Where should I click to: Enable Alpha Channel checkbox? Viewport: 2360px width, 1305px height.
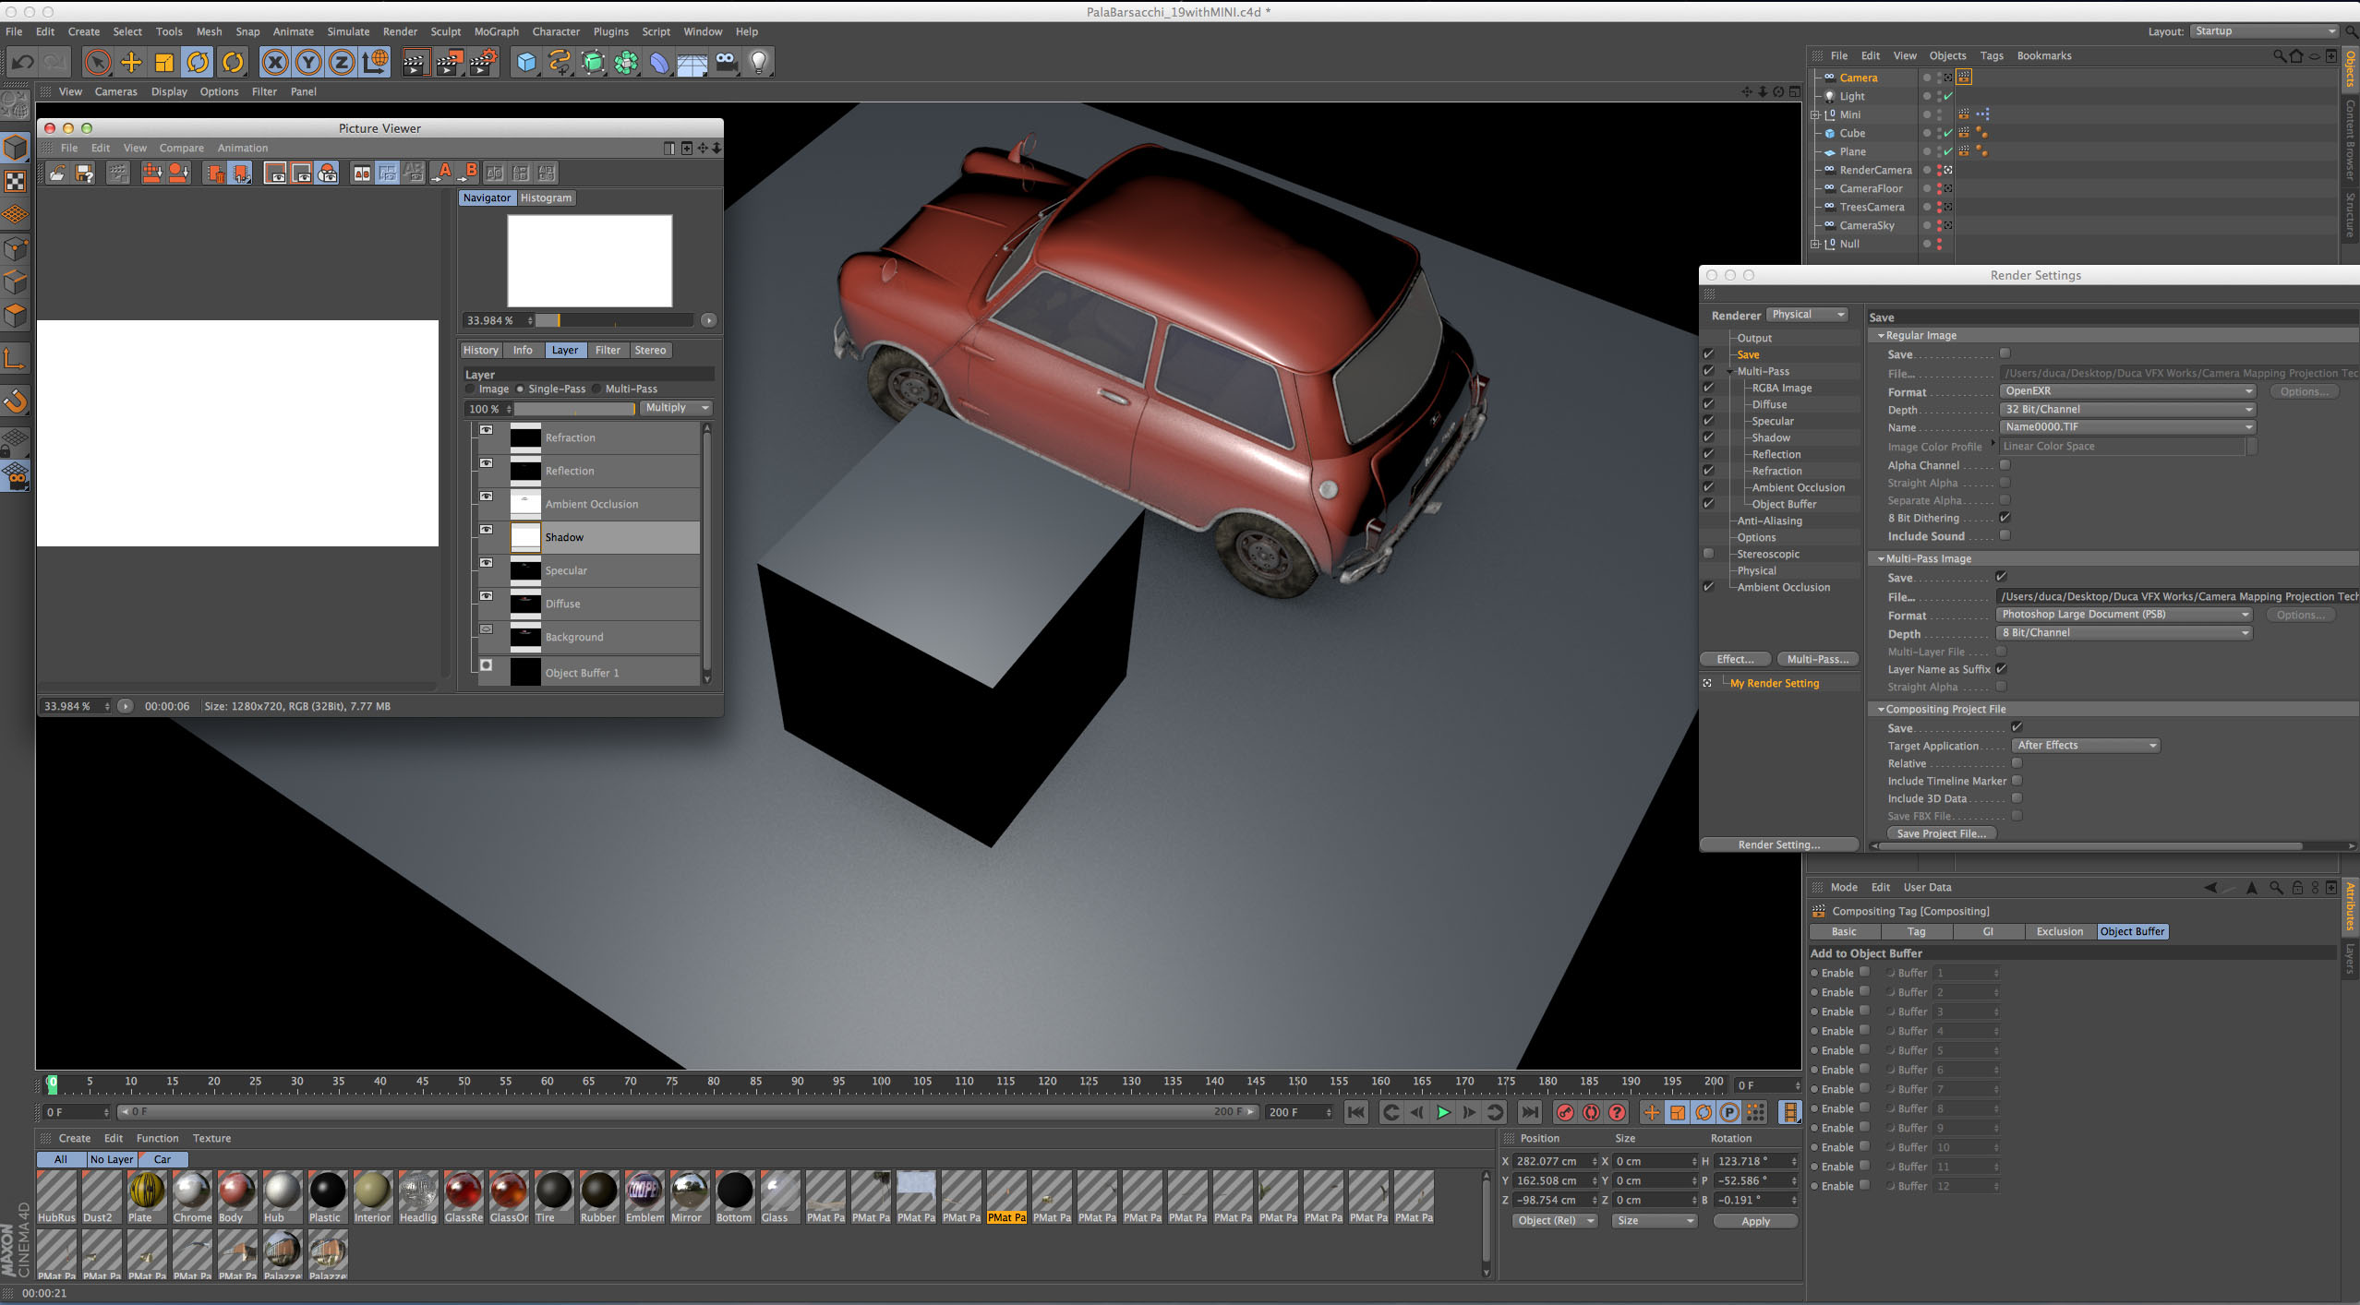[2005, 465]
